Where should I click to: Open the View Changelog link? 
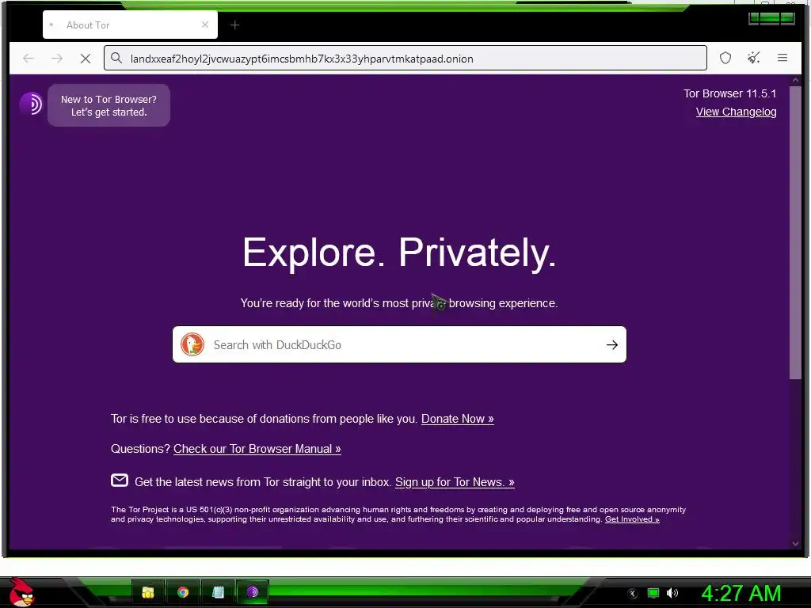[736, 112]
